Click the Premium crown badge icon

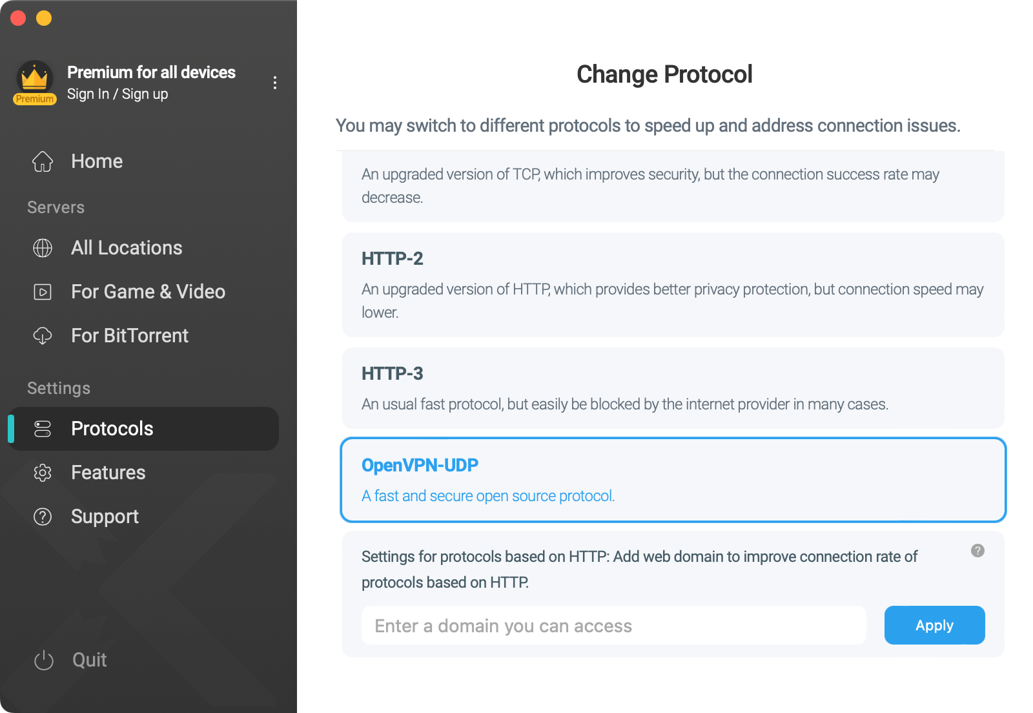35,83
